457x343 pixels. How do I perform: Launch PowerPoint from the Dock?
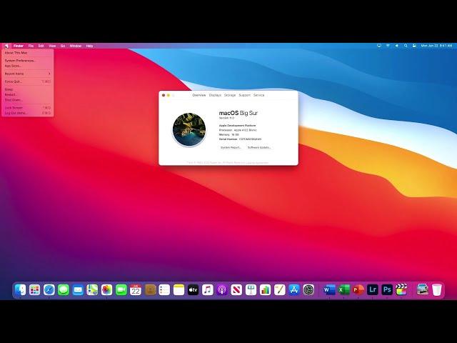pyautogui.click(x=358, y=289)
